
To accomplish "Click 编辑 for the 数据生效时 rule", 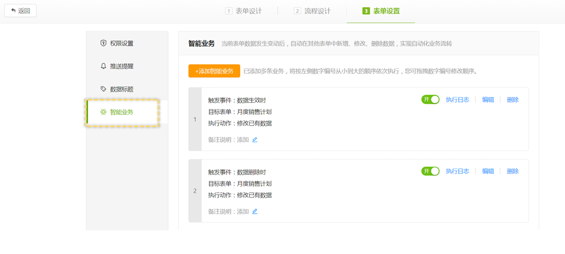I will [x=488, y=100].
